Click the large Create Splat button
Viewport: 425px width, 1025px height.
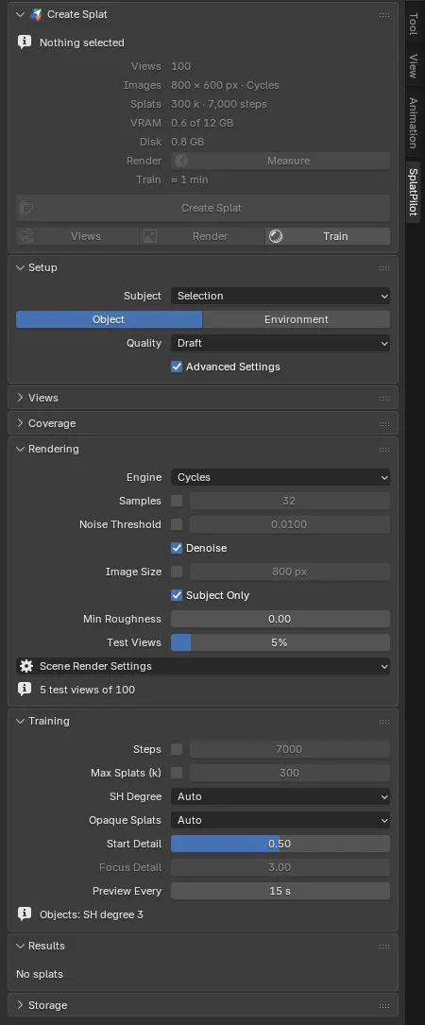click(203, 208)
